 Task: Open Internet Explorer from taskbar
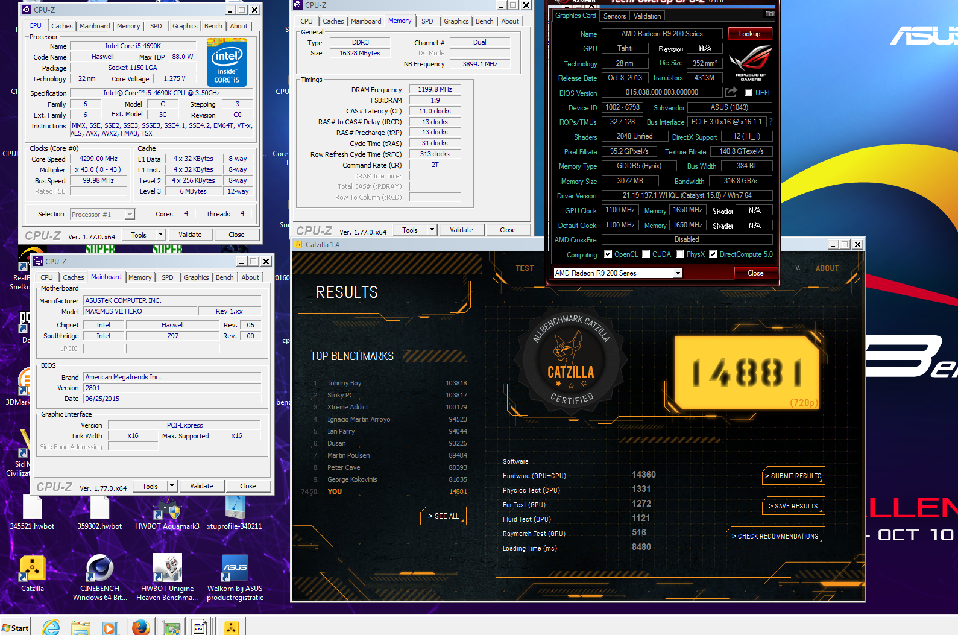[x=51, y=627]
